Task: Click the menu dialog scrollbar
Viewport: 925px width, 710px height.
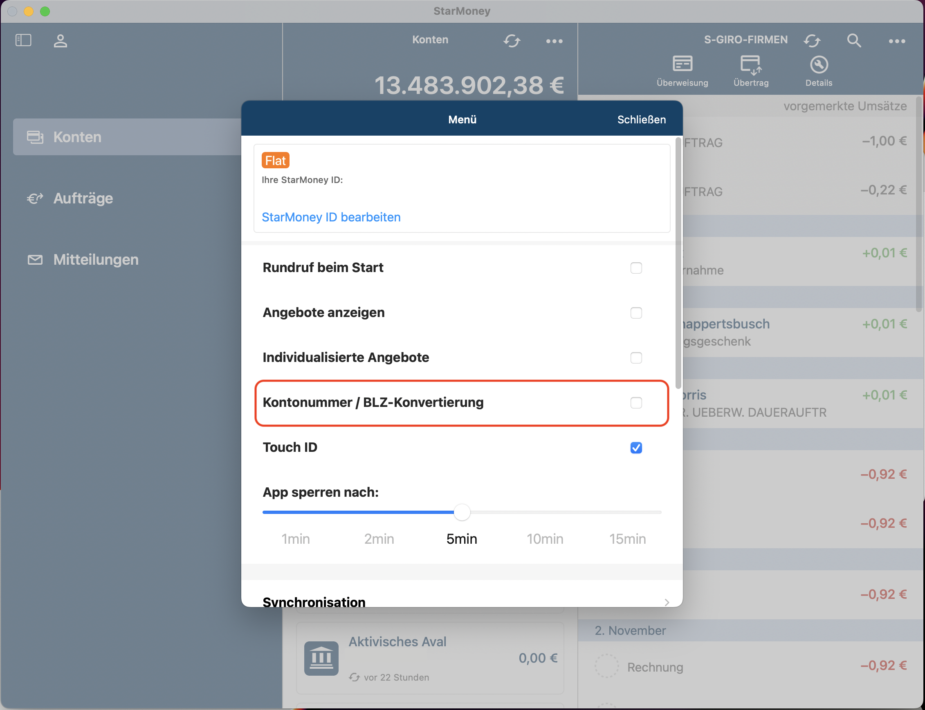Action: (x=678, y=263)
